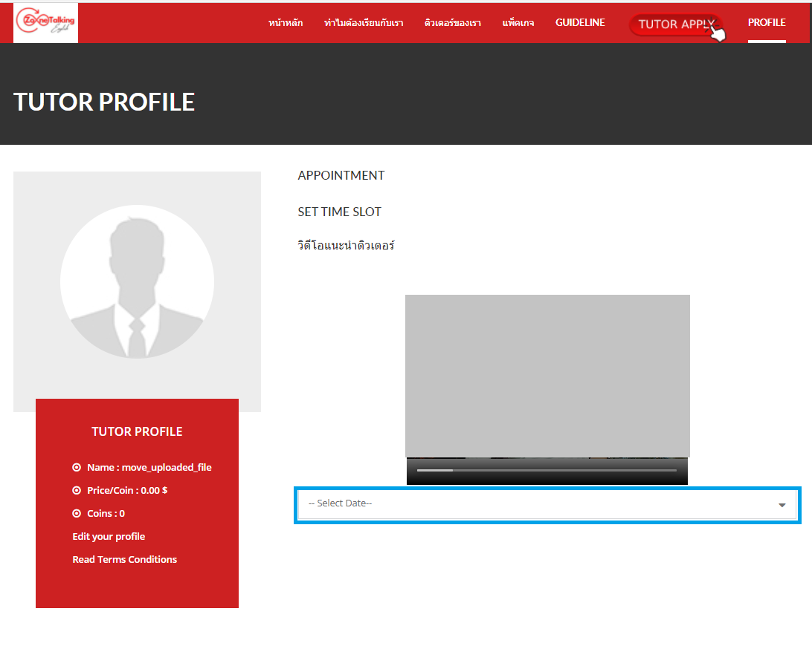Click the bullet icon beside Price/Coin
Image resolution: width=812 pixels, height=646 pixels.
(77, 490)
